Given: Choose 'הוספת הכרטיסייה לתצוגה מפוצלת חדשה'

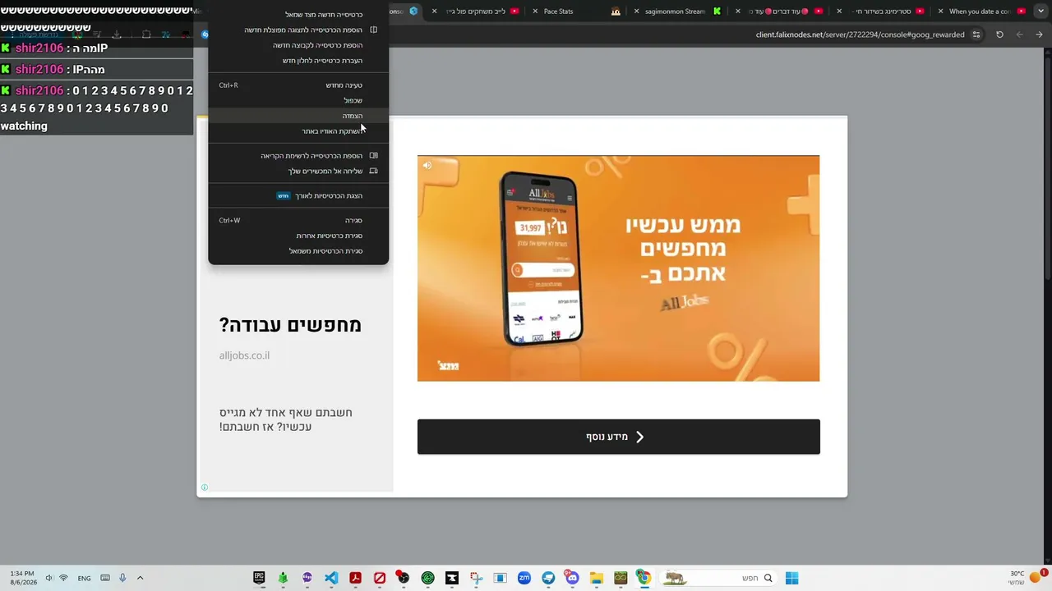Looking at the screenshot, I should [298, 30].
